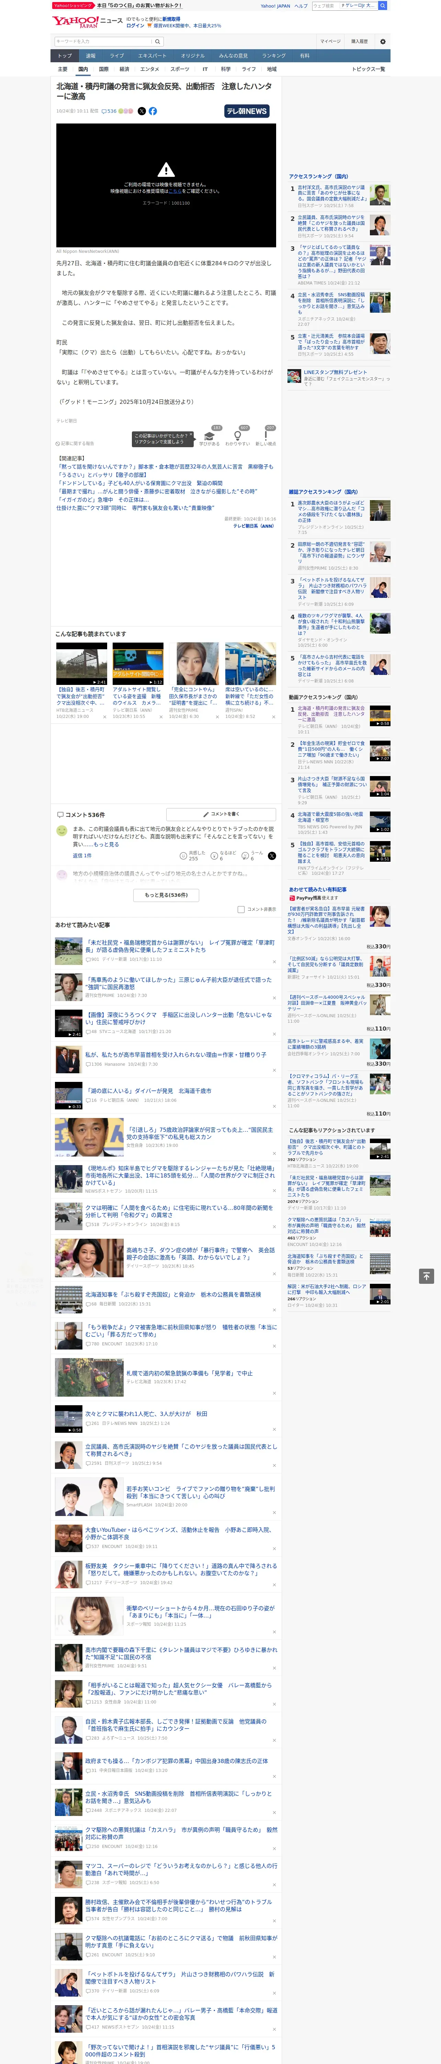Screen dimensions: 441x2064
Task: Open the 国際 category
Action: coord(103,69)
